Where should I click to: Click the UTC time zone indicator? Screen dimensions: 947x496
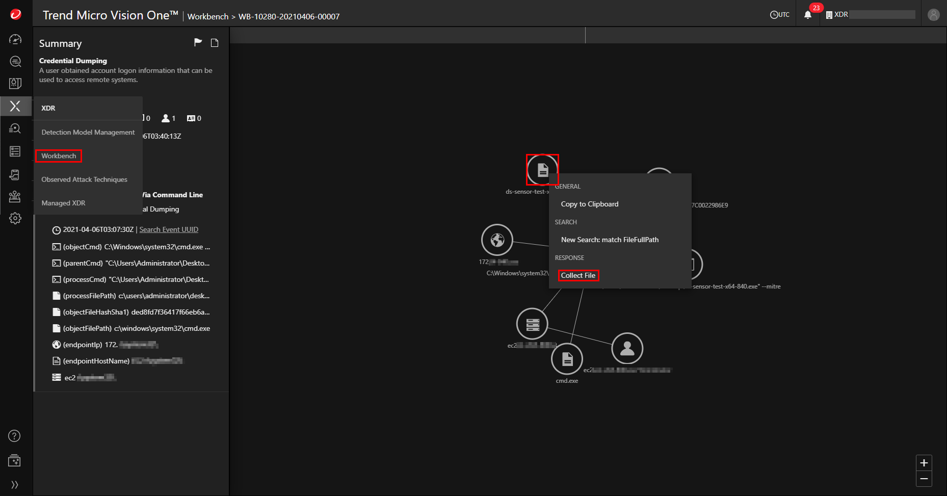779,15
